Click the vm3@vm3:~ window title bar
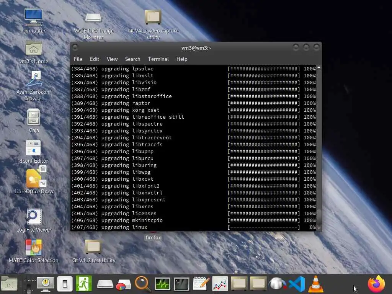The width and height of the screenshot is (392, 294). pyautogui.click(x=196, y=48)
